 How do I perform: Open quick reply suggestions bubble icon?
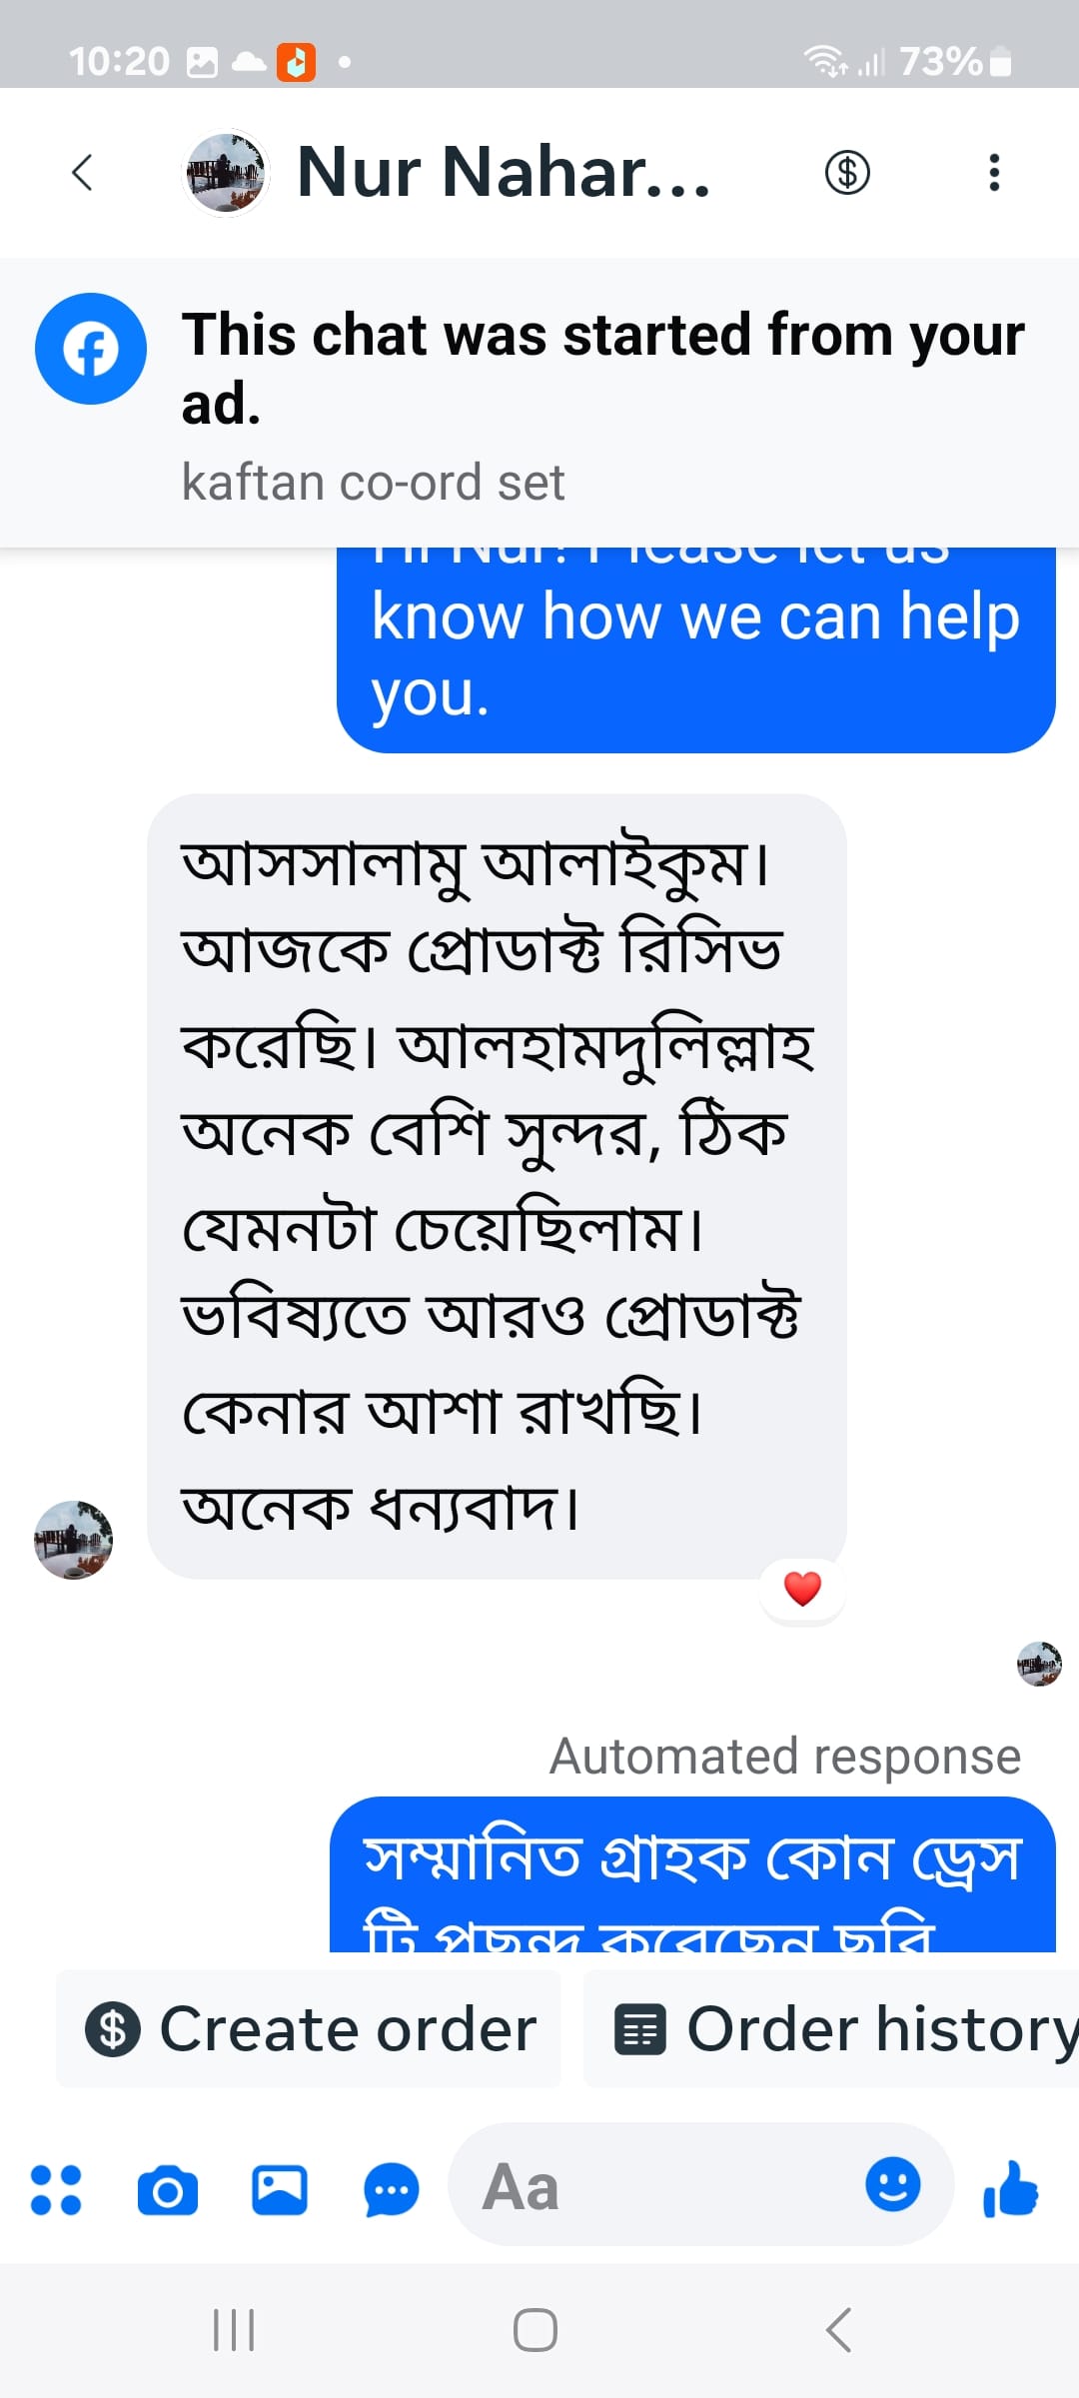point(391,2184)
